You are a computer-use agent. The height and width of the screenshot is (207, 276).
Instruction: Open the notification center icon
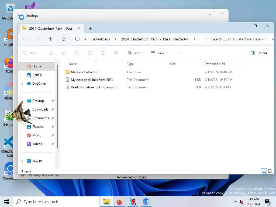tap(267, 202)
